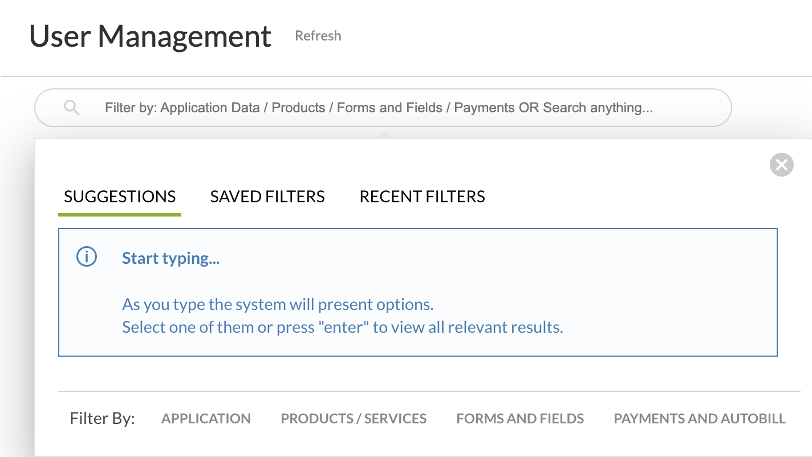Filter by Application
This screenshot has width=812, height=457.
206,419
